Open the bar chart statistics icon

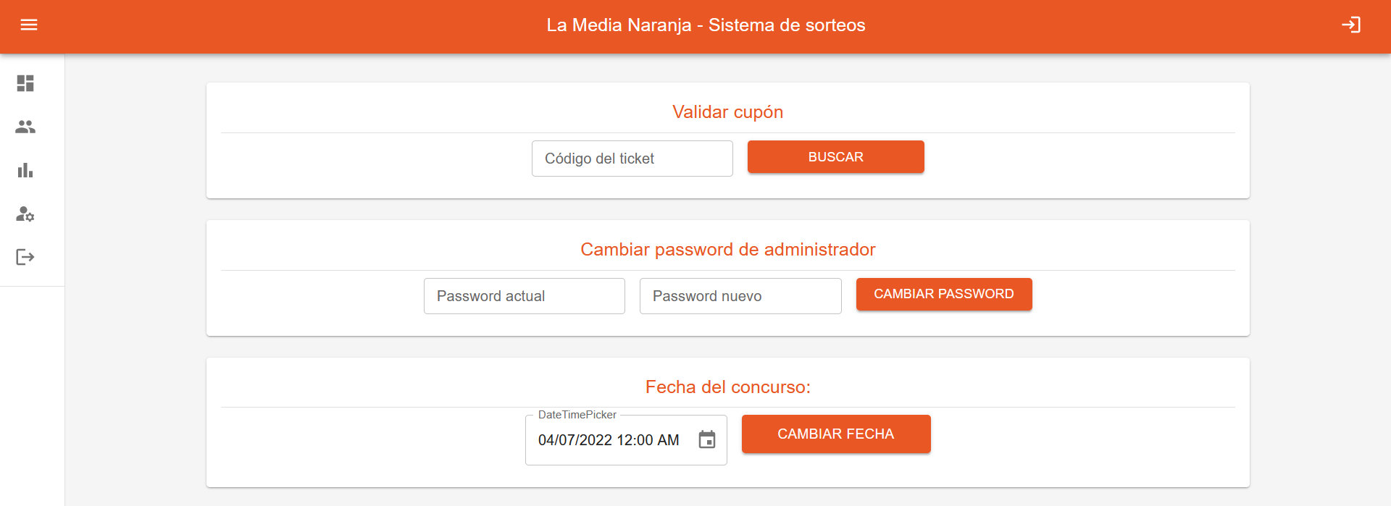point(25,170)
